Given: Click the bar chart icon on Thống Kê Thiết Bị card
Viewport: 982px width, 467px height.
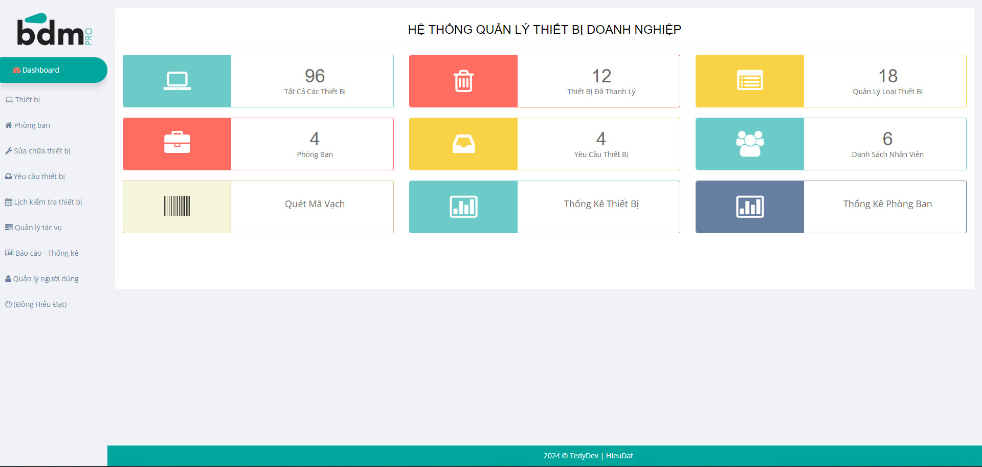Looking at the screenshot, I should pos(463,207).
